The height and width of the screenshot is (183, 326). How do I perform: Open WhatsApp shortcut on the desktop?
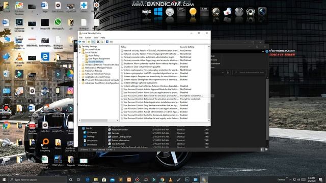pyautogui.click(x=58, y=24)
